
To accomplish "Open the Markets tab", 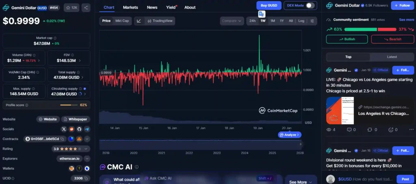I will [130, 7].
